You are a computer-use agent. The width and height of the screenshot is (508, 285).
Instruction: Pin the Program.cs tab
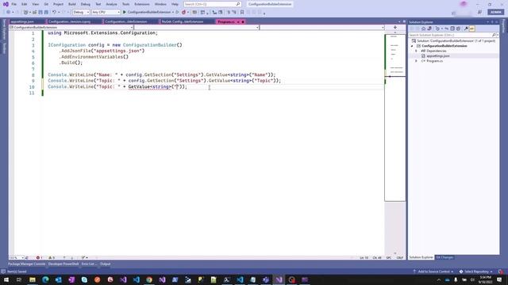pyautogui.click(x=238, y=21)
